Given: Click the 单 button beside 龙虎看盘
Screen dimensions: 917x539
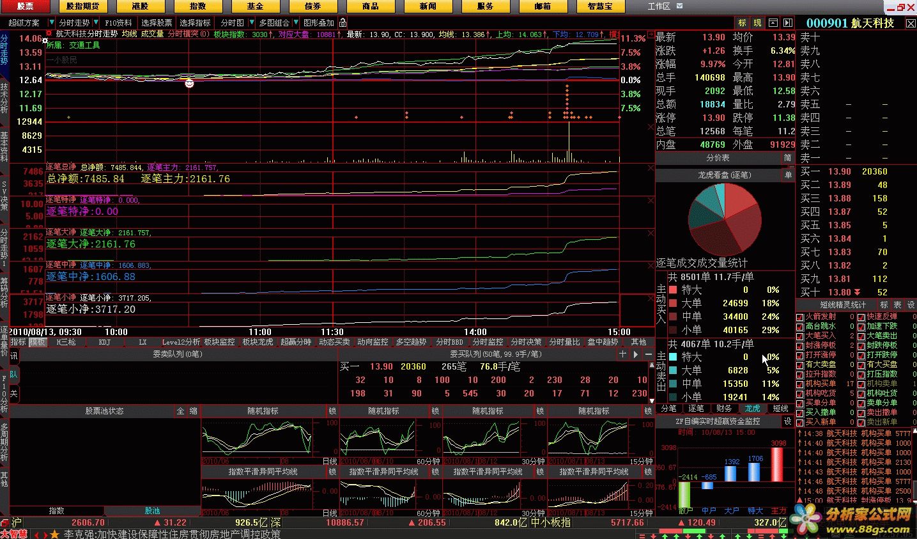Looking at the screenshot, I should [x=788, y=174].
